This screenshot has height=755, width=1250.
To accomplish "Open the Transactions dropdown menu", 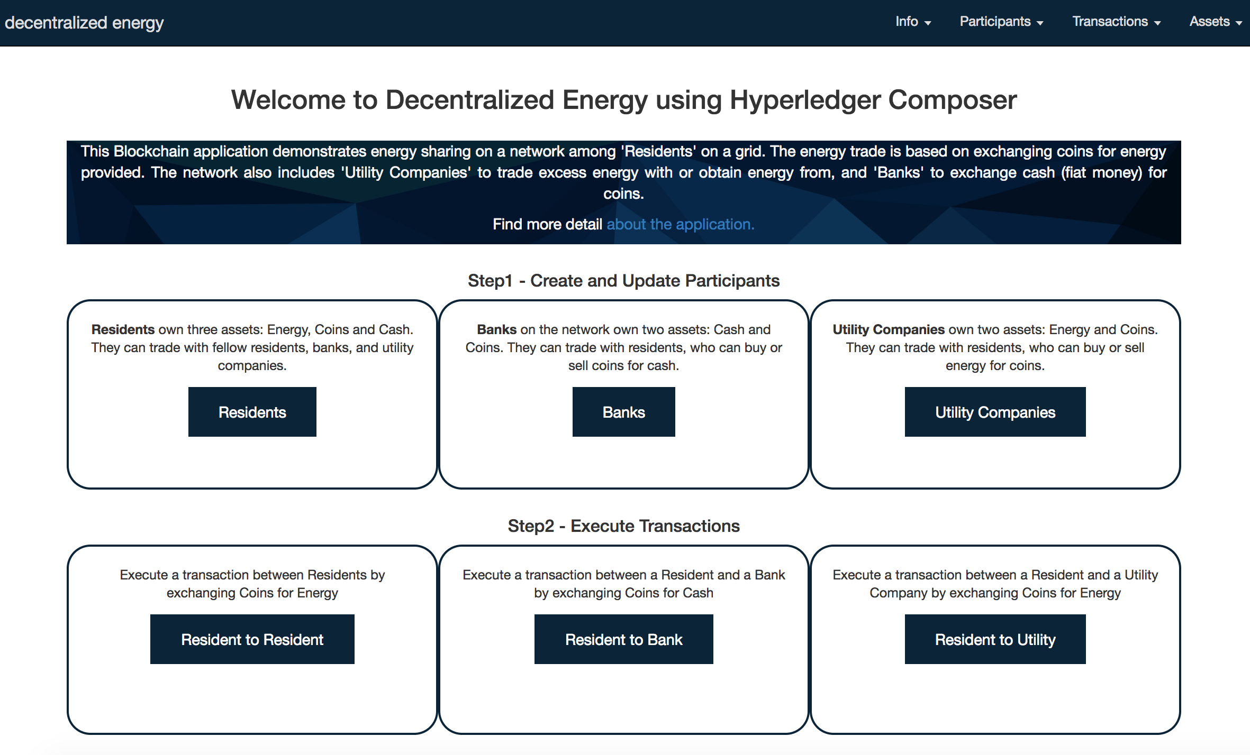I will [1115, 22].
